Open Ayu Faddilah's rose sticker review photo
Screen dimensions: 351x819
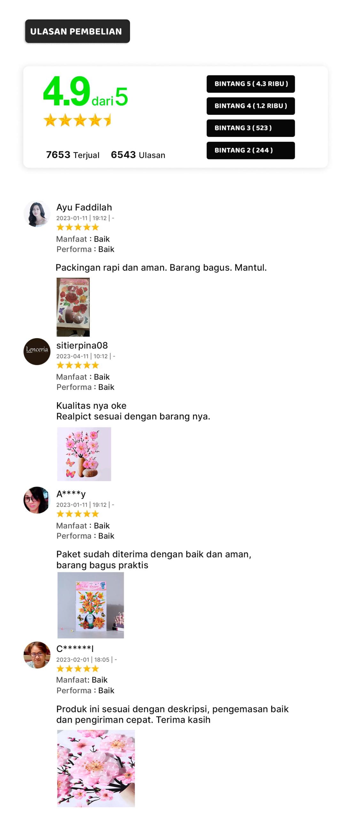73,307
